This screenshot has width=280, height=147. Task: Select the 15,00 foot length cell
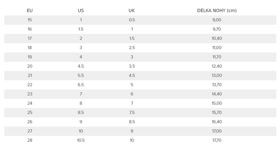pyautogui.click(x=217, y=103)
